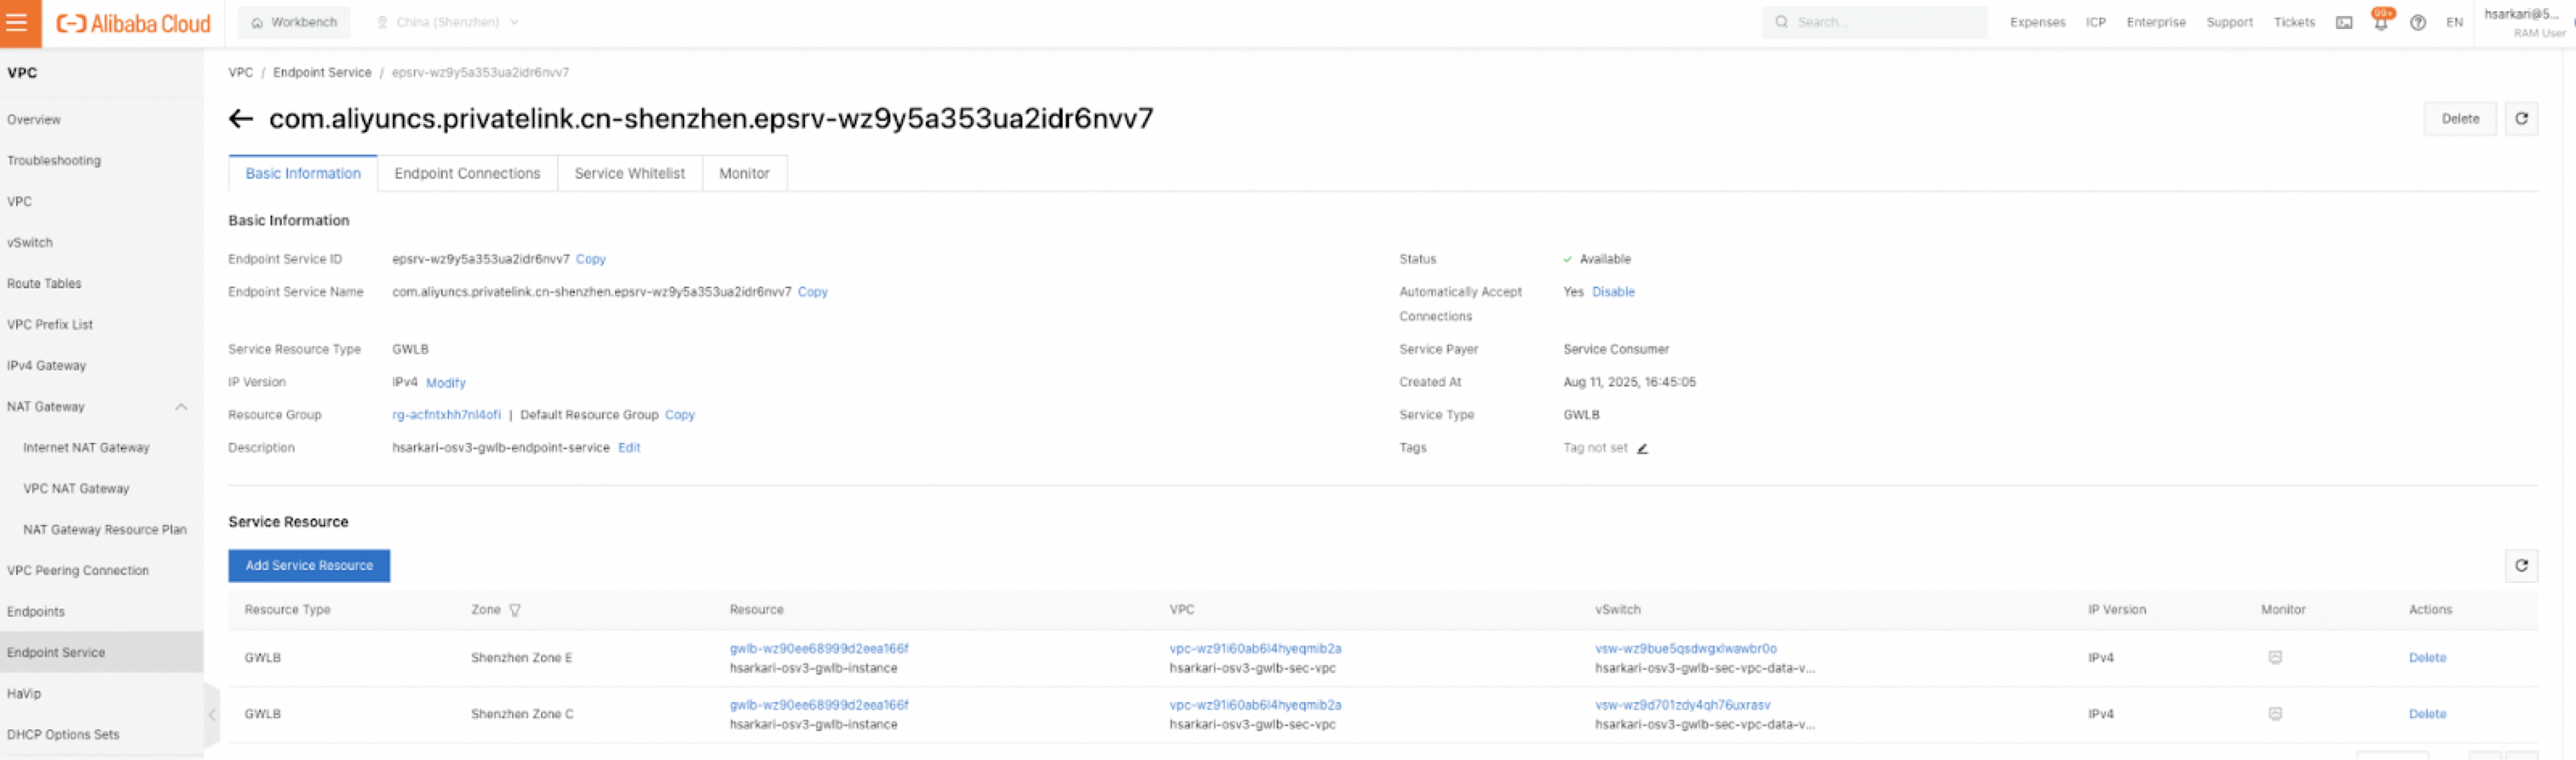This screenshot has height=760, width=2576.
Task: Disable Automatically Accept Connections
Action: 1613,292
